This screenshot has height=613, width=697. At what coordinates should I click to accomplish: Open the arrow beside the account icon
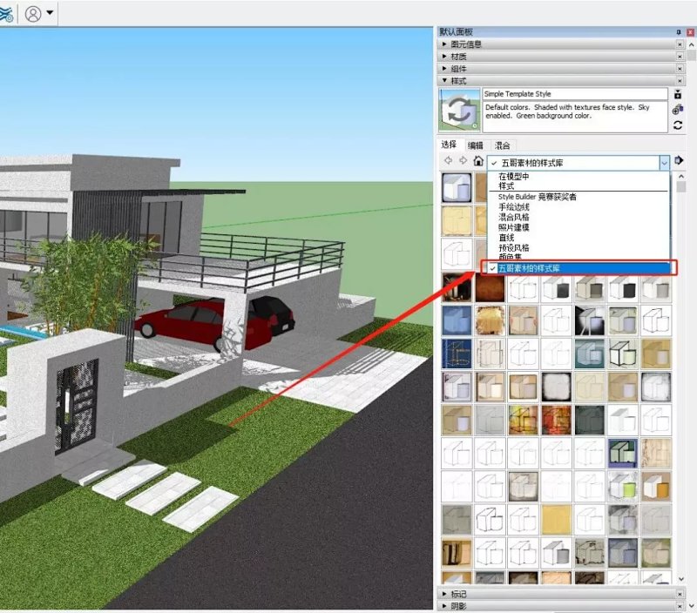[50, 12]
